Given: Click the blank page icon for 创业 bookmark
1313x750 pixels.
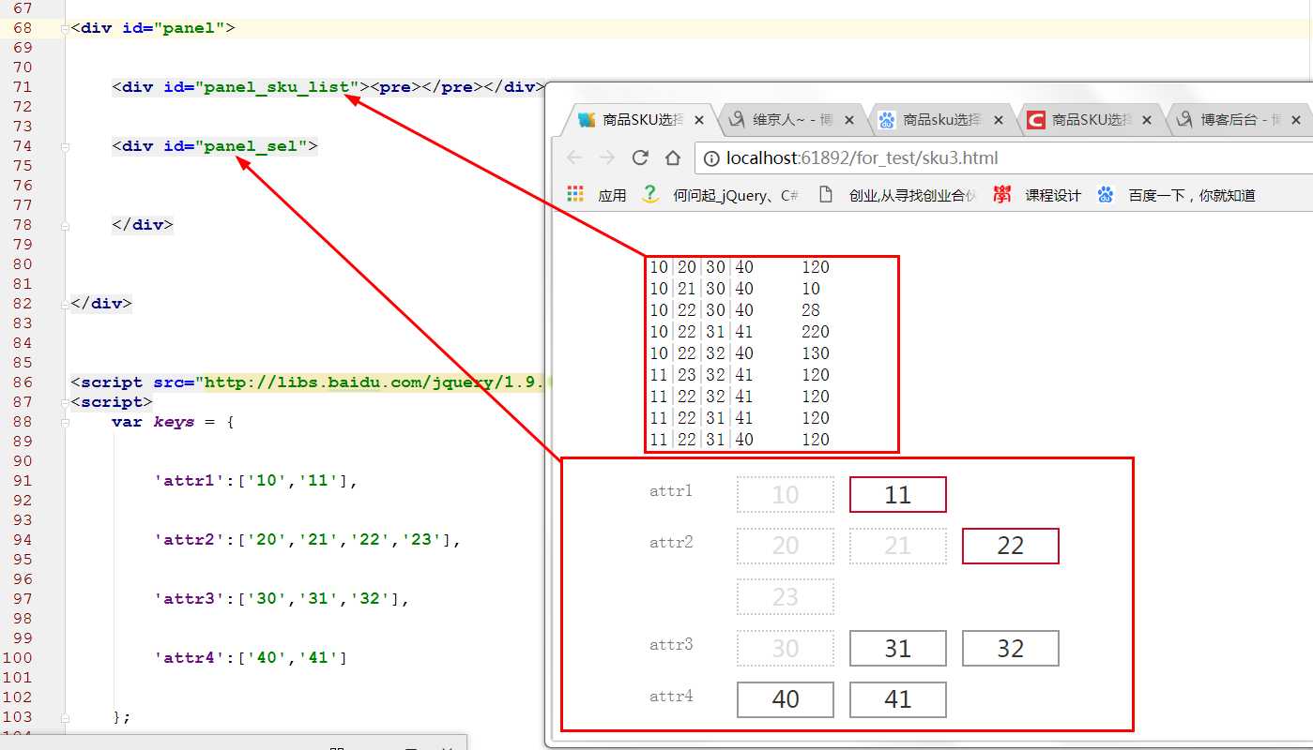Looking at the screenshot, I should (825, 195).
